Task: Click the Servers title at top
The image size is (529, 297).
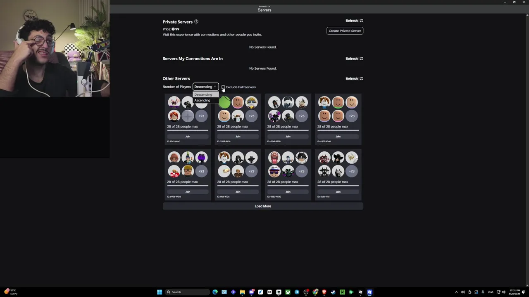Action: (264, 10)
